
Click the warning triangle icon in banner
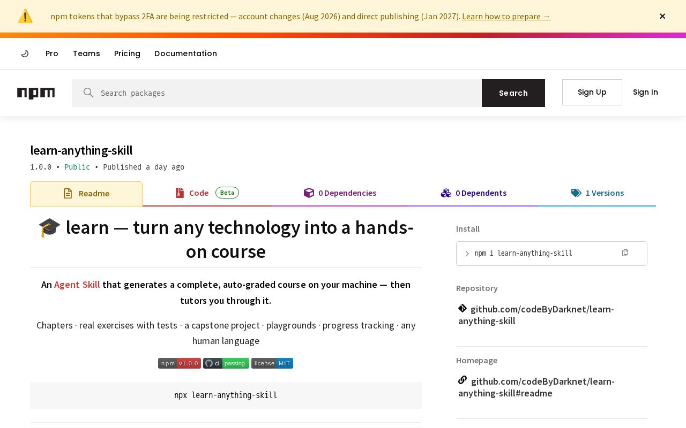(25, 16)
